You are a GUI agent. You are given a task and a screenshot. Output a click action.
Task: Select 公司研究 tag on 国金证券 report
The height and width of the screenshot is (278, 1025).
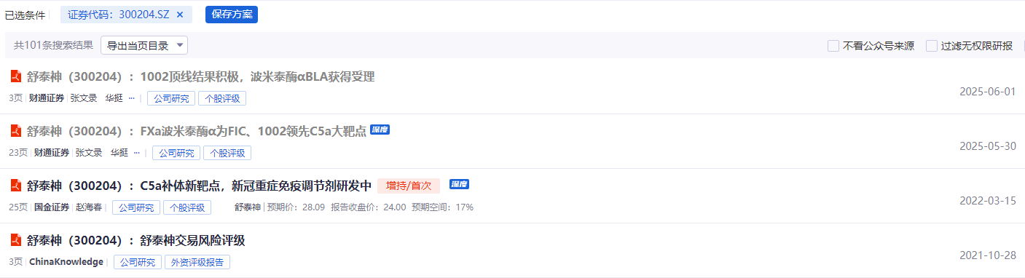pyautogui.click(x=136, y=207)
